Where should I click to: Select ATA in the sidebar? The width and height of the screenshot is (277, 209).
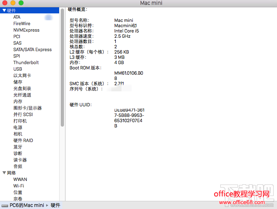click(17, 17)
